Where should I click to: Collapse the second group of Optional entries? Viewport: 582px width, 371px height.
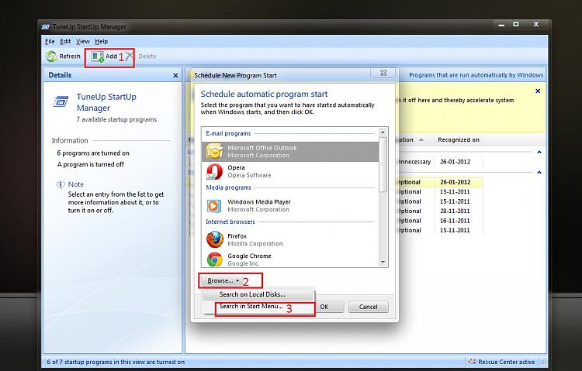(539, 173)
